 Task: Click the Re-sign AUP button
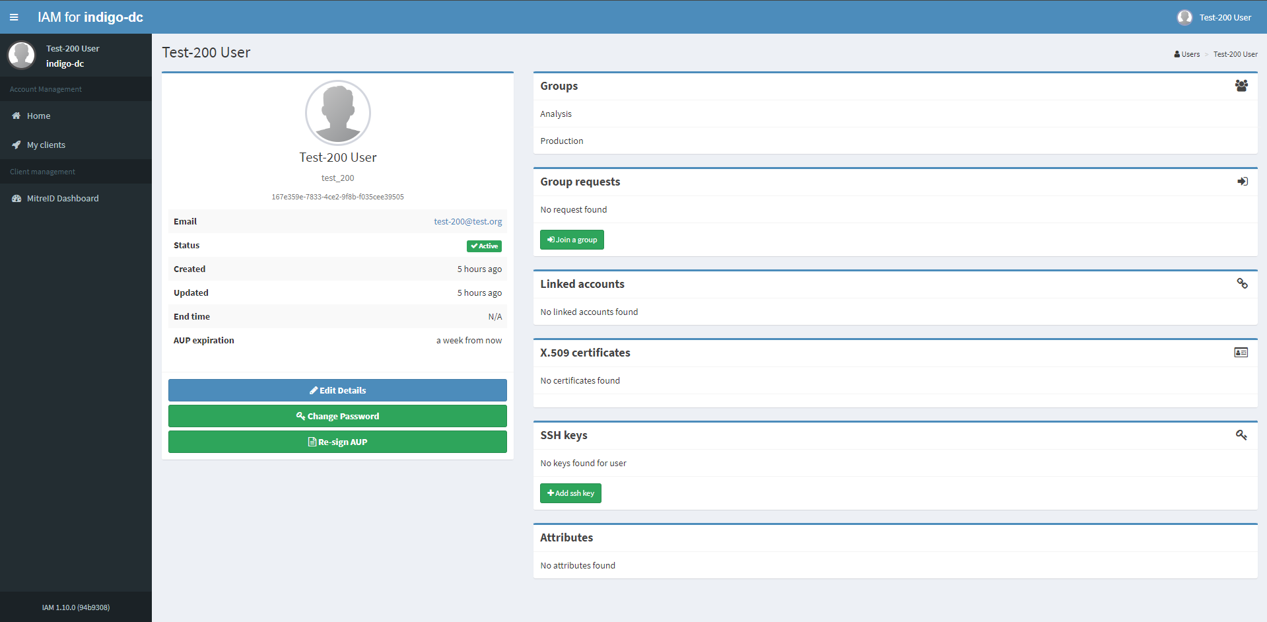(337, 442)
